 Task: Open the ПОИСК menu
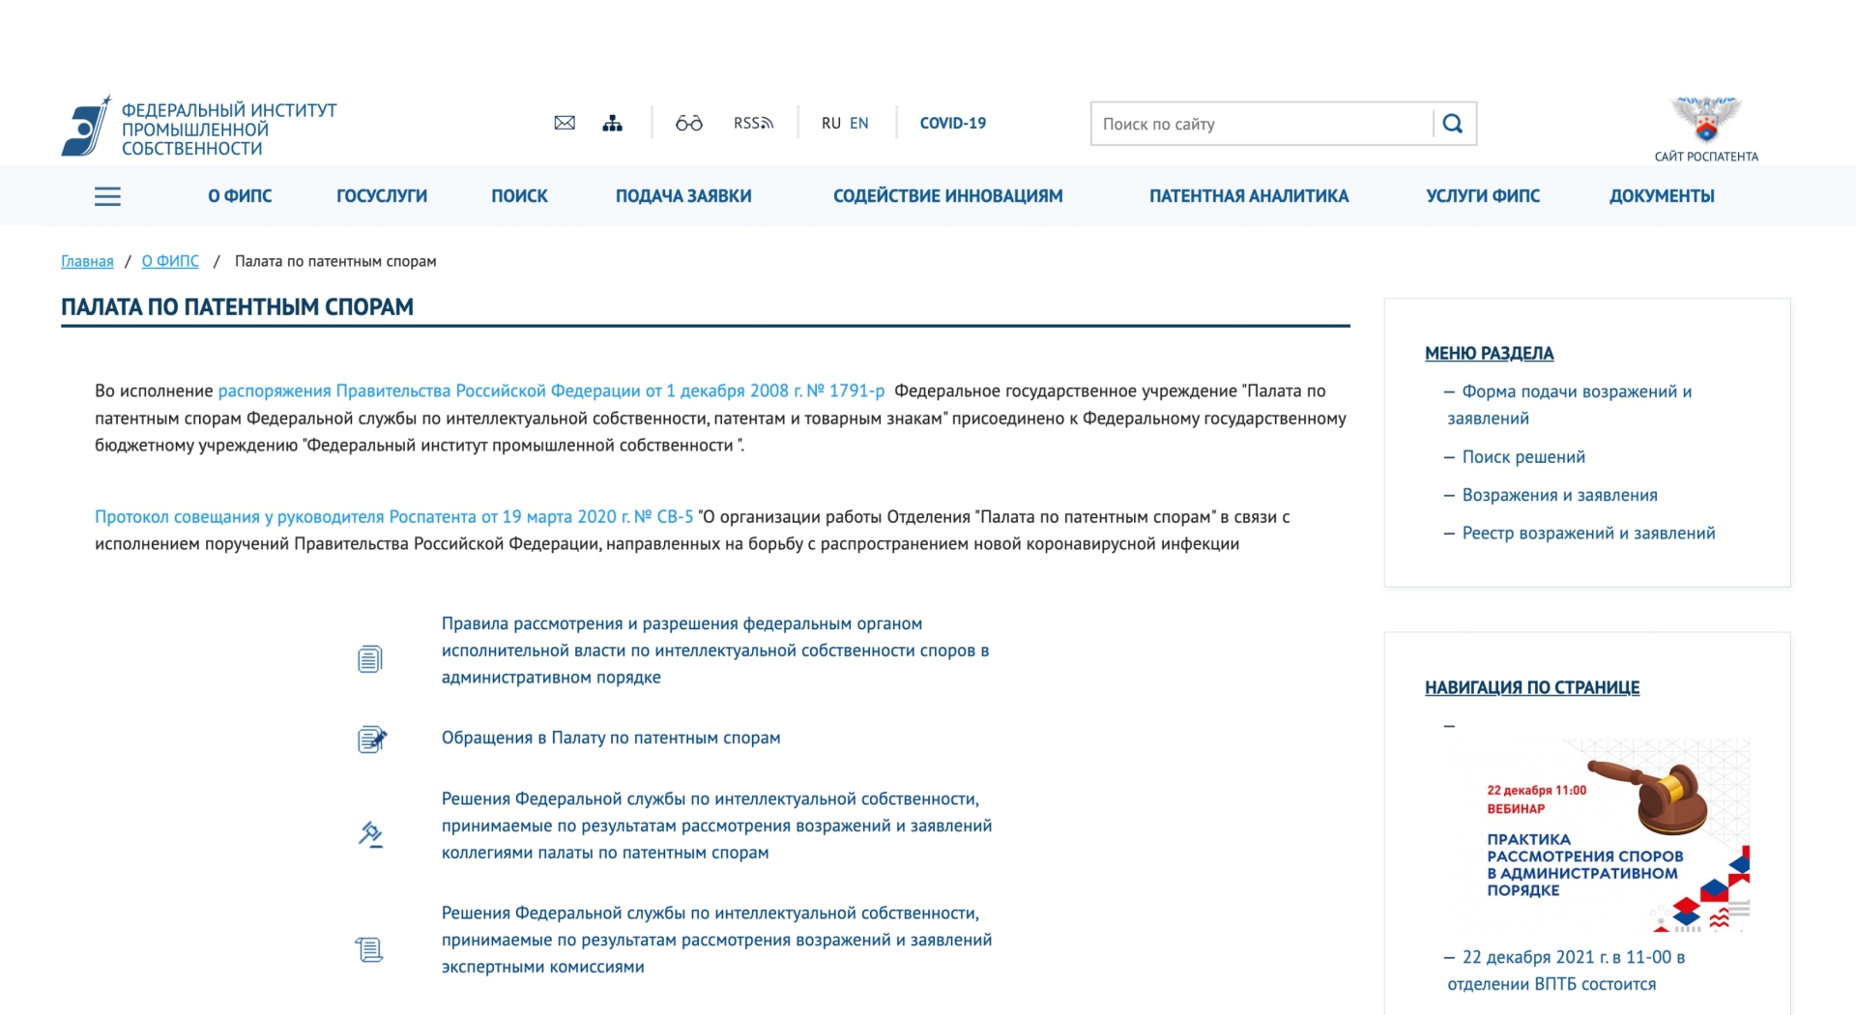coord(519,196)
